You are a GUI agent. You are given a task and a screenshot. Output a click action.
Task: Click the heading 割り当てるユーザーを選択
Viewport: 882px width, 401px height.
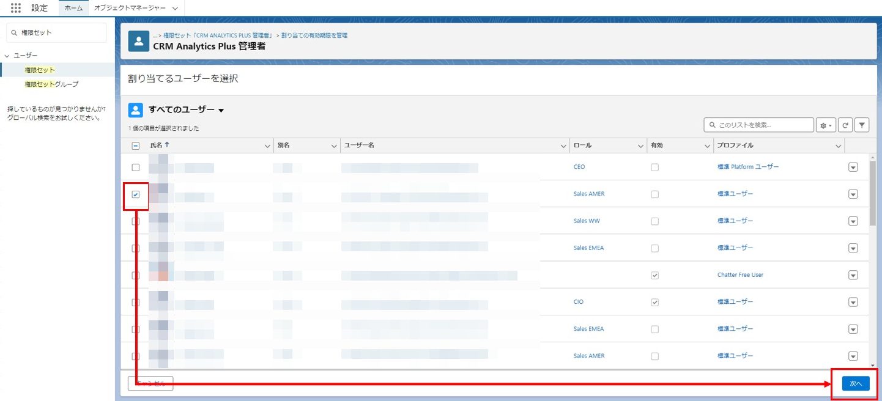[183, 78]
